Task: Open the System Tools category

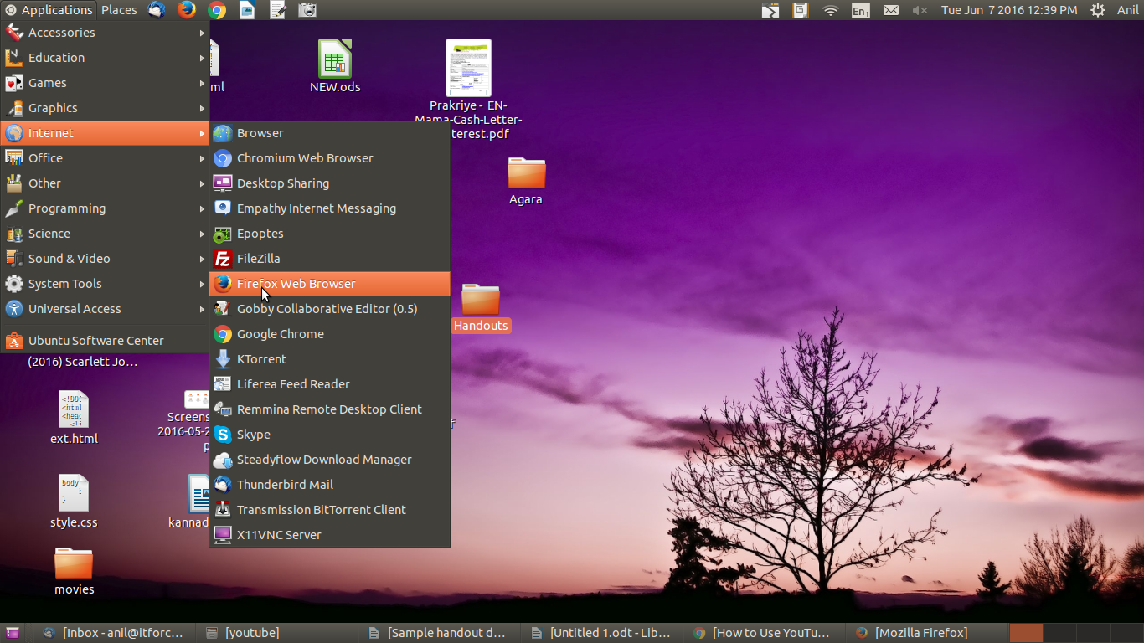Action: pyautogui.click(x=105, y=284)
